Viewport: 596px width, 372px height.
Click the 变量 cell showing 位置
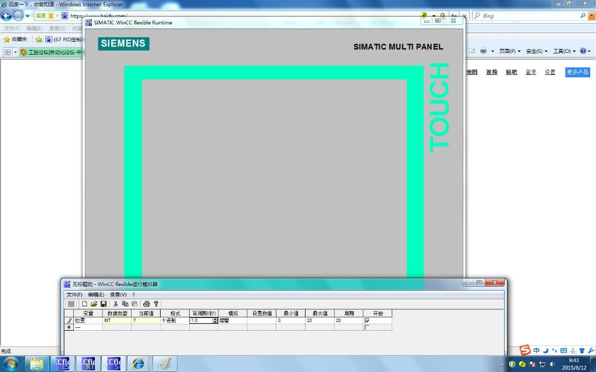click(x=88, y=320)
